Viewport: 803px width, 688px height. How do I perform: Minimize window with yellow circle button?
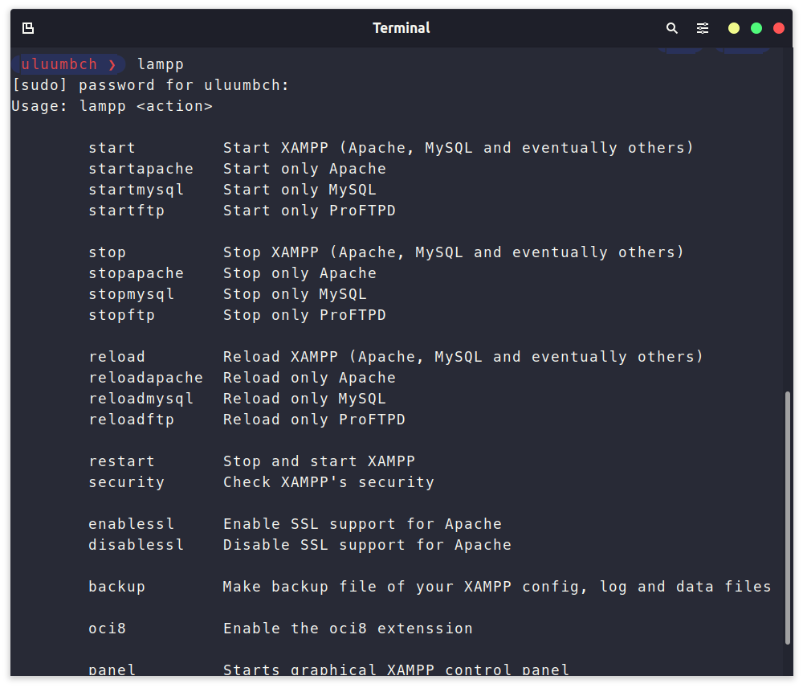click(734, 28)
